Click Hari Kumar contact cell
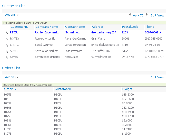 71,57
